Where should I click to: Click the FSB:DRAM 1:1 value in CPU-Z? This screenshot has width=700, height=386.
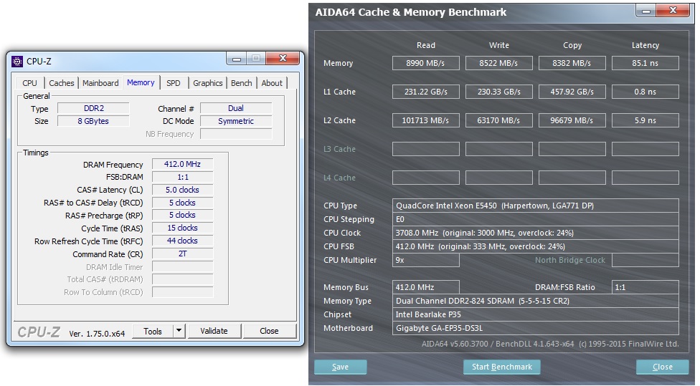point(182,177)
